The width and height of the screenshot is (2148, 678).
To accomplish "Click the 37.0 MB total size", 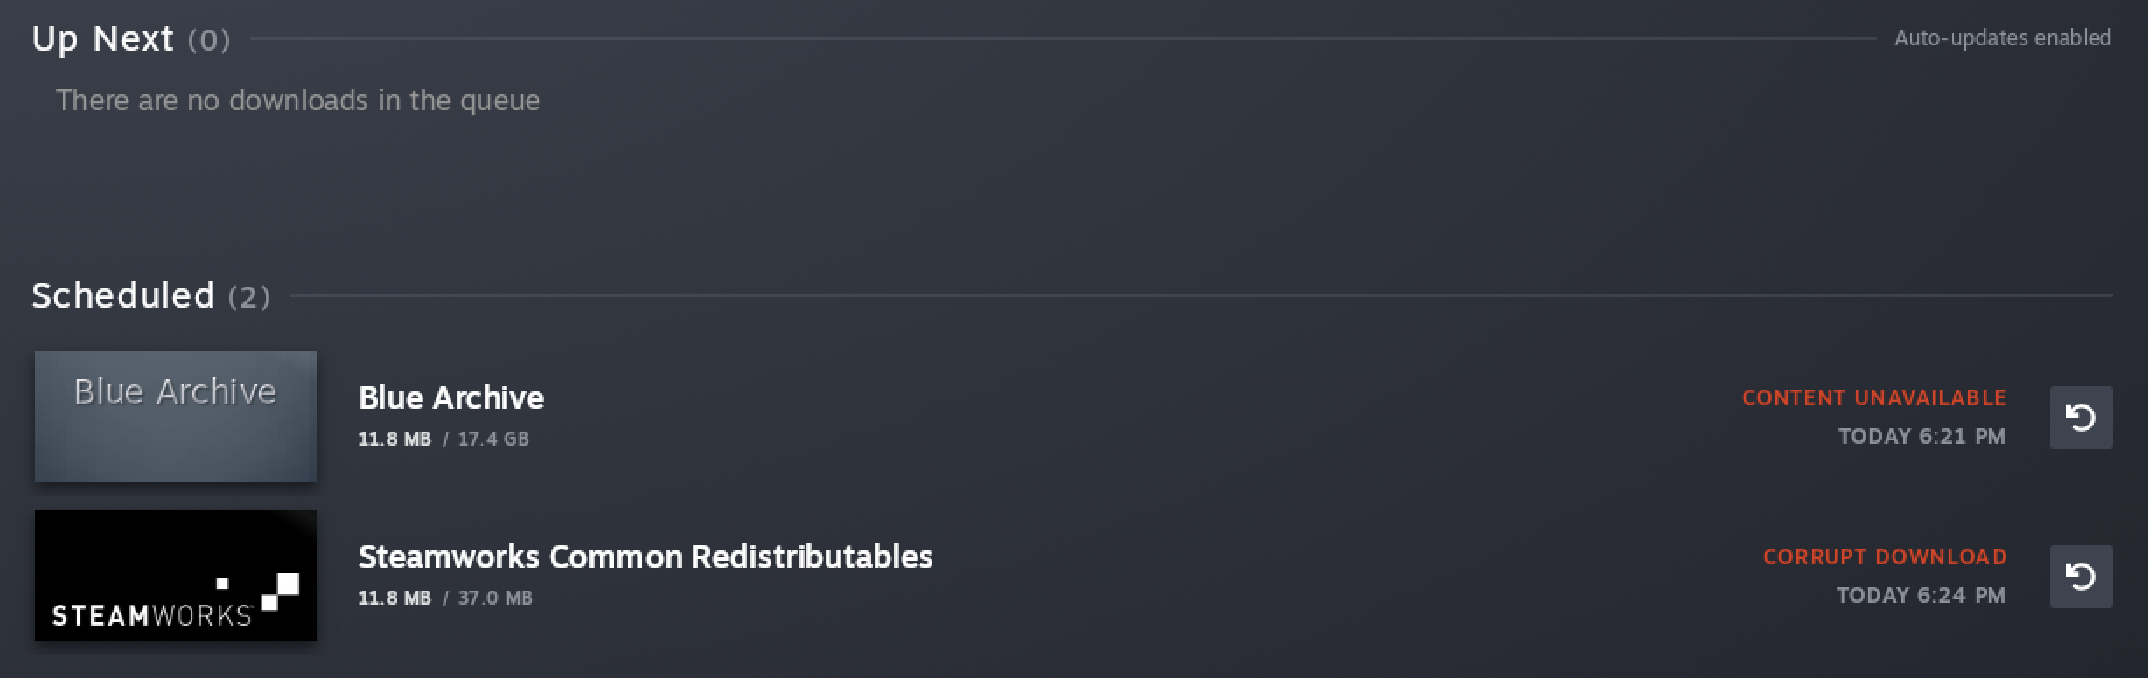I will pyautogui.click(x=495, y=598).
